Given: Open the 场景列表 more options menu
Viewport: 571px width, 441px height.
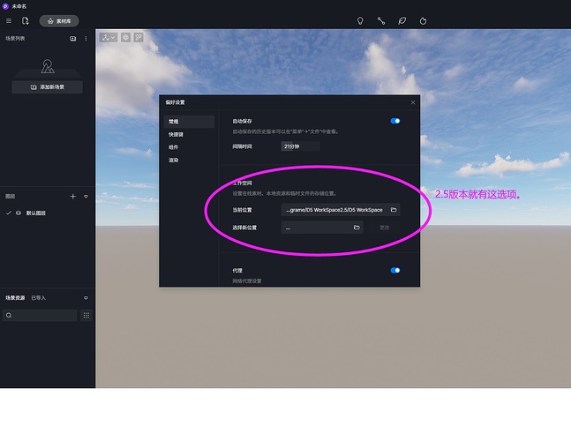Looking at the screenshot, I should tap(86, 39).
